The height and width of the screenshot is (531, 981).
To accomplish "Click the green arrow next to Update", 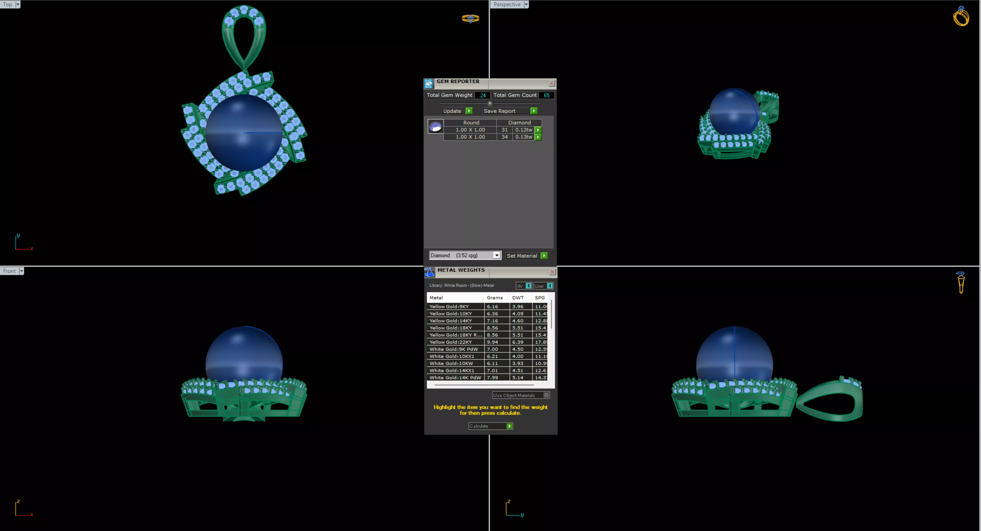I will (x=469, y=111).
